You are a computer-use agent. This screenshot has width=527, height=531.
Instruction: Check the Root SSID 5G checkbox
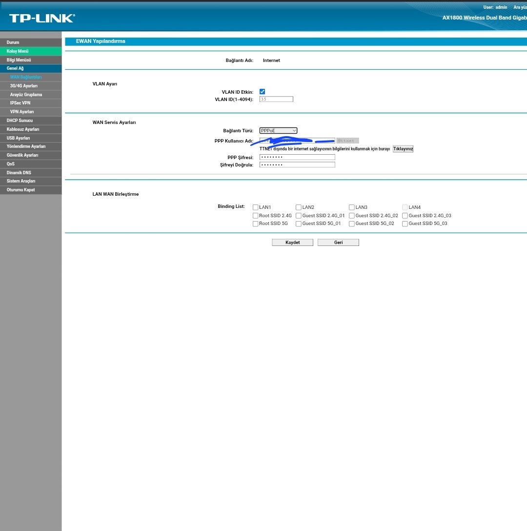click(x=255, y=224)
